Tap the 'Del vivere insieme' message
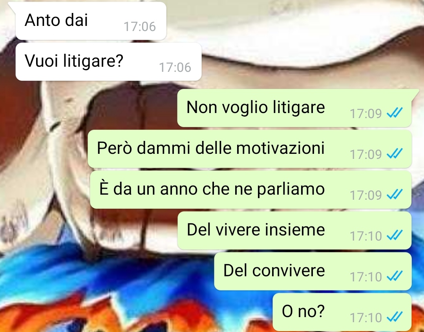This screenshot has height=332, width=424. point(294,231)
